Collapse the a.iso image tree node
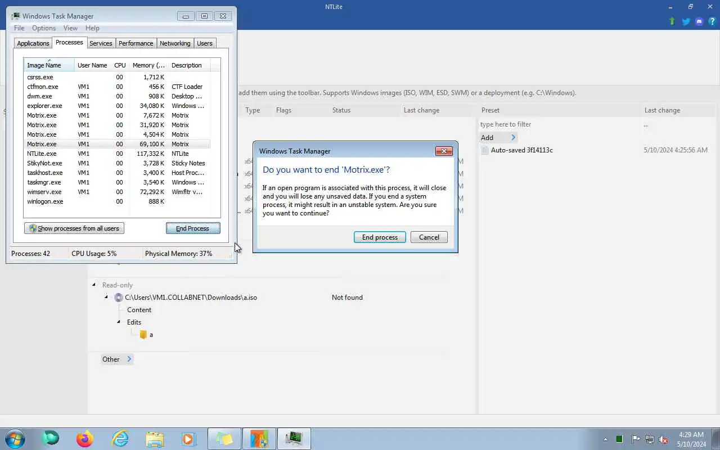Screen dimensions: 720x450 (106, 297)
